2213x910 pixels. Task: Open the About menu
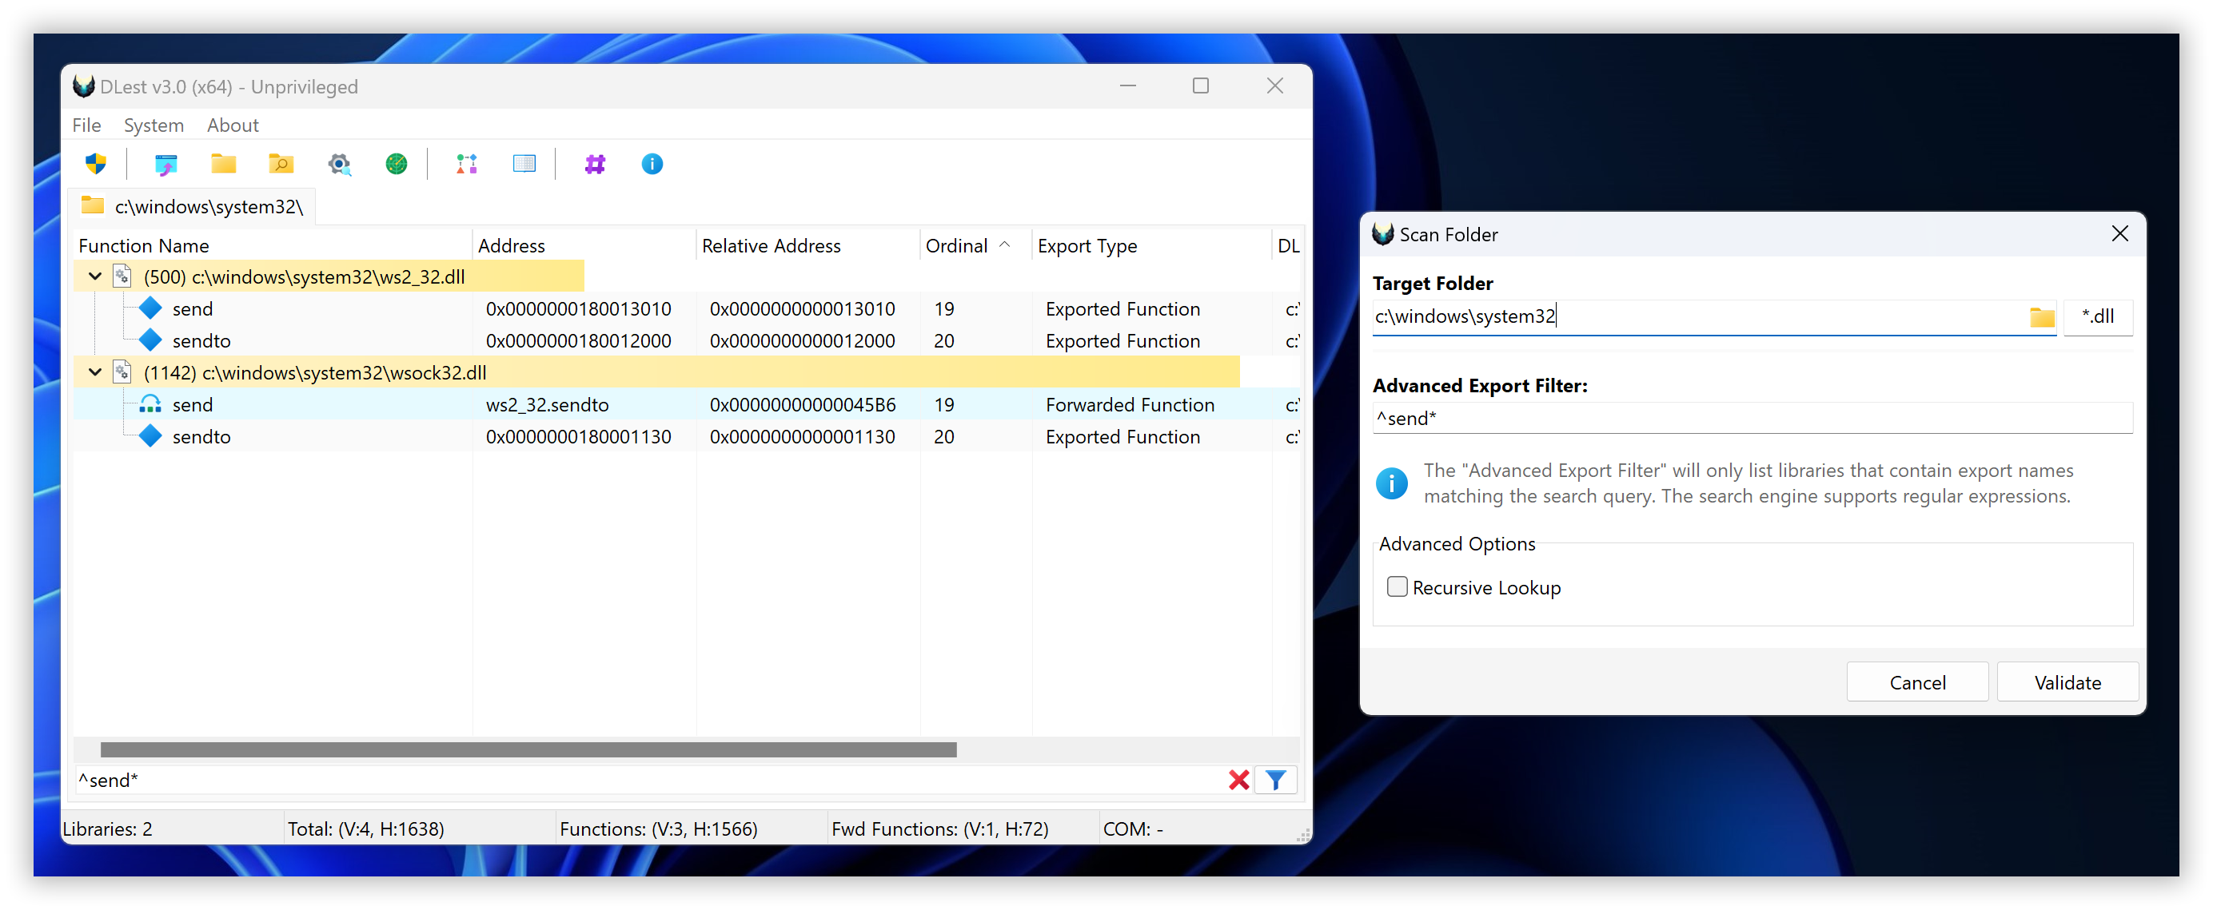coord(232,125)
